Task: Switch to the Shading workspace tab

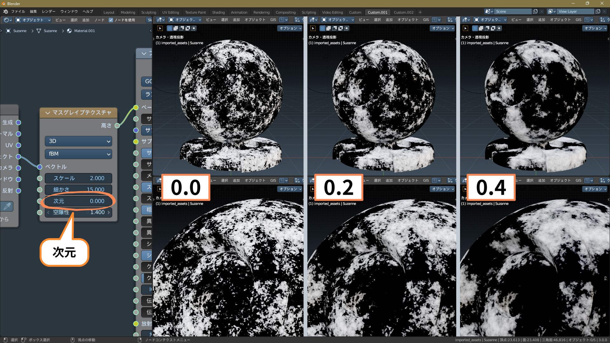Action: click(x=218, y=12)
